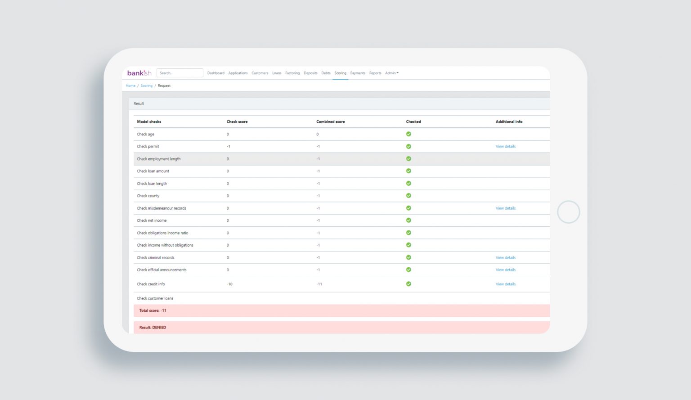The width and height of the screenshot is (691, 400).
Task: Toggle checked state for Check obligations income ratio
Action: pyautogui.click(x=408, y=233)
